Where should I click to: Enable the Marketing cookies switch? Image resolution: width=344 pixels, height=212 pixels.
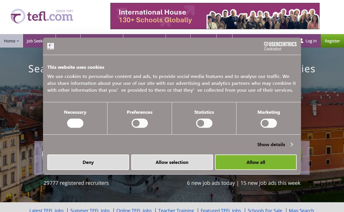point(269,123)
